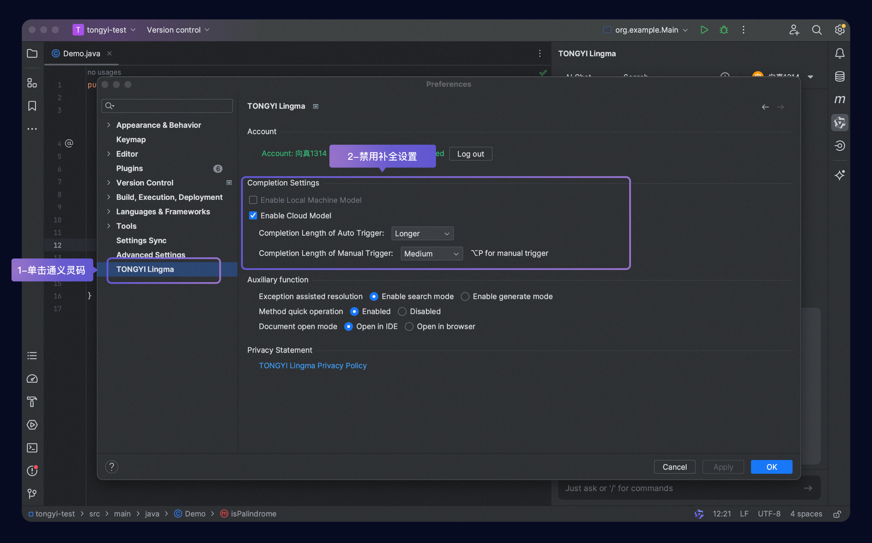
Task: Open AI Assistant sparkle icon
Action: pyautogui.click(x=839, y=175)
